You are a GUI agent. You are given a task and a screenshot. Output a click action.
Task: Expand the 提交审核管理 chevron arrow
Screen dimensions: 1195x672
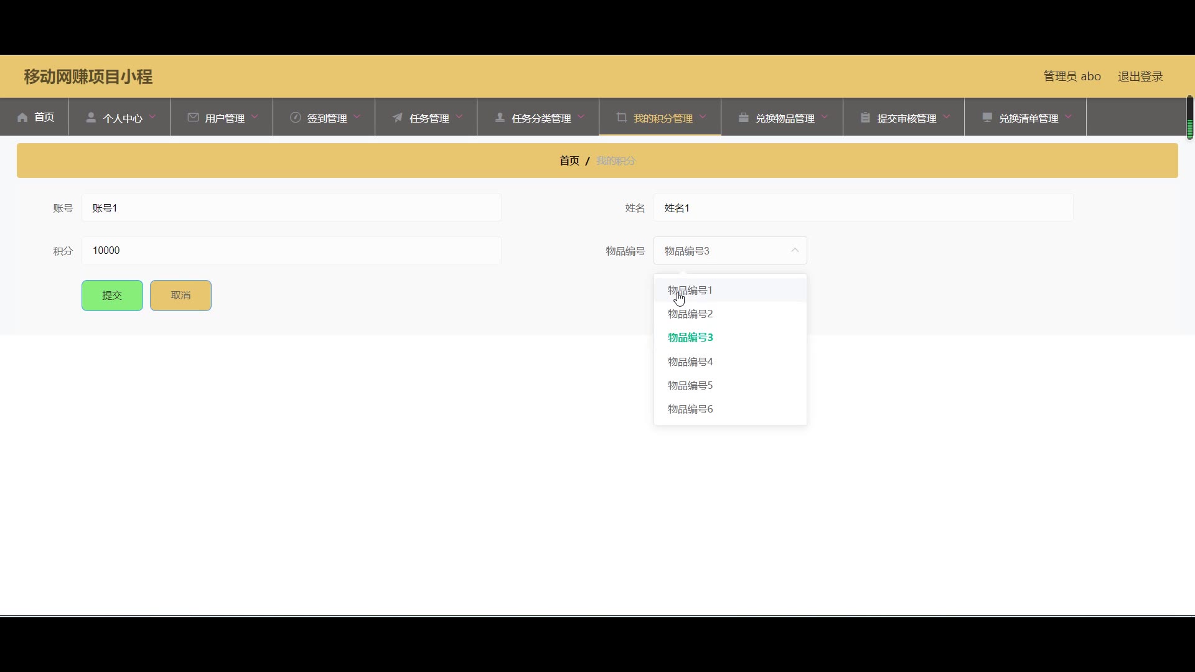click(x=947, y=117)
